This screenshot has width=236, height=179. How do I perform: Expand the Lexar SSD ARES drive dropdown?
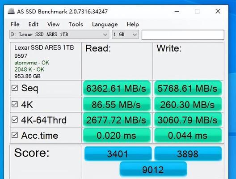pyautogui.click(x=59, y=34)
